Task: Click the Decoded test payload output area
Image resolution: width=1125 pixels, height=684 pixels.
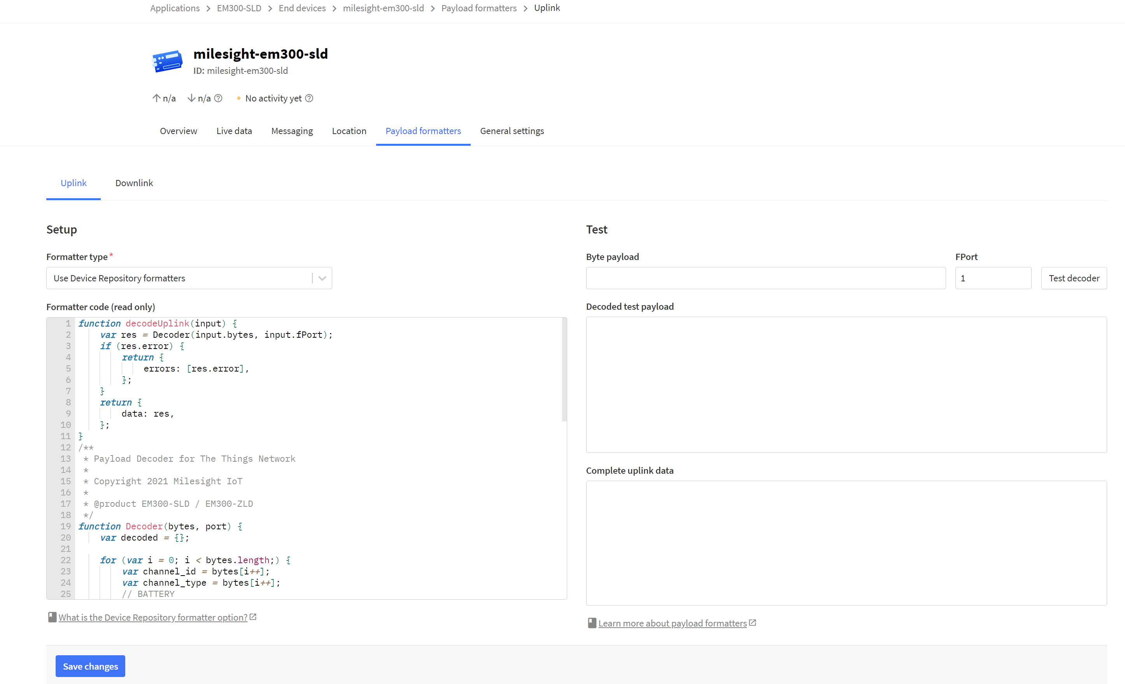Action: click(846, 385)
